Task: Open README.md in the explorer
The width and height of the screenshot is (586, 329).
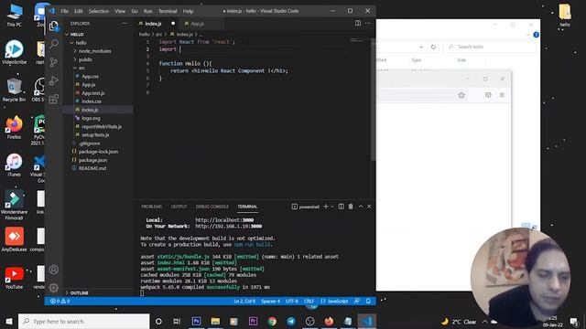Action: point(92,168)
